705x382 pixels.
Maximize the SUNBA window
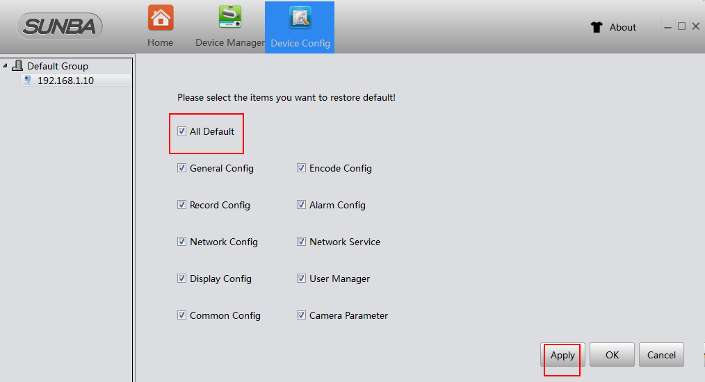point(681,26)
